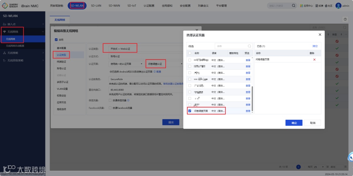This screenshot has width=353, height=176.
Task: Click the 清空 link
Action: point(315,46)
